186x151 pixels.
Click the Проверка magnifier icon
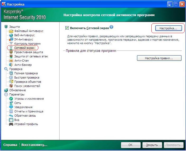click(6, 69)
